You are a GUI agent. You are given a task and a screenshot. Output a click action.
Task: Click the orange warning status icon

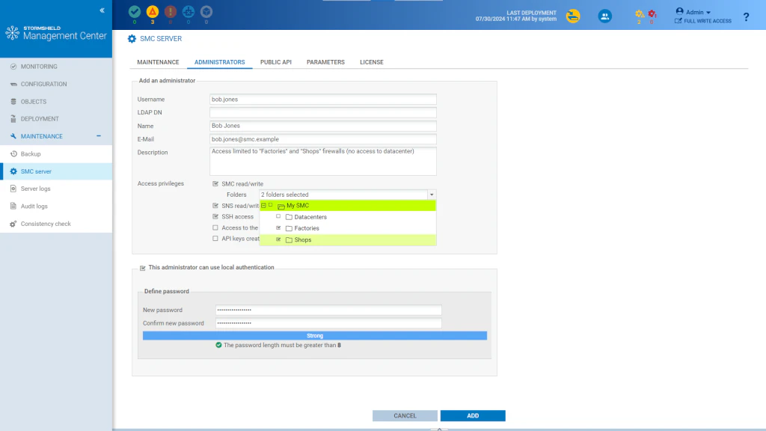[153, 12]
